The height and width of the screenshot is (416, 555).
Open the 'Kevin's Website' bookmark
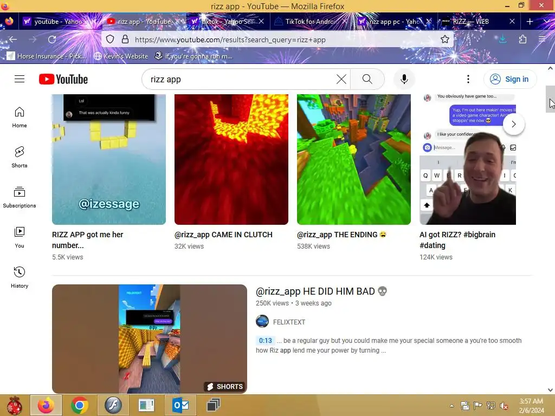coord(121,56)
